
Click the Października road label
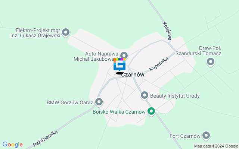(x=46, y=138)
